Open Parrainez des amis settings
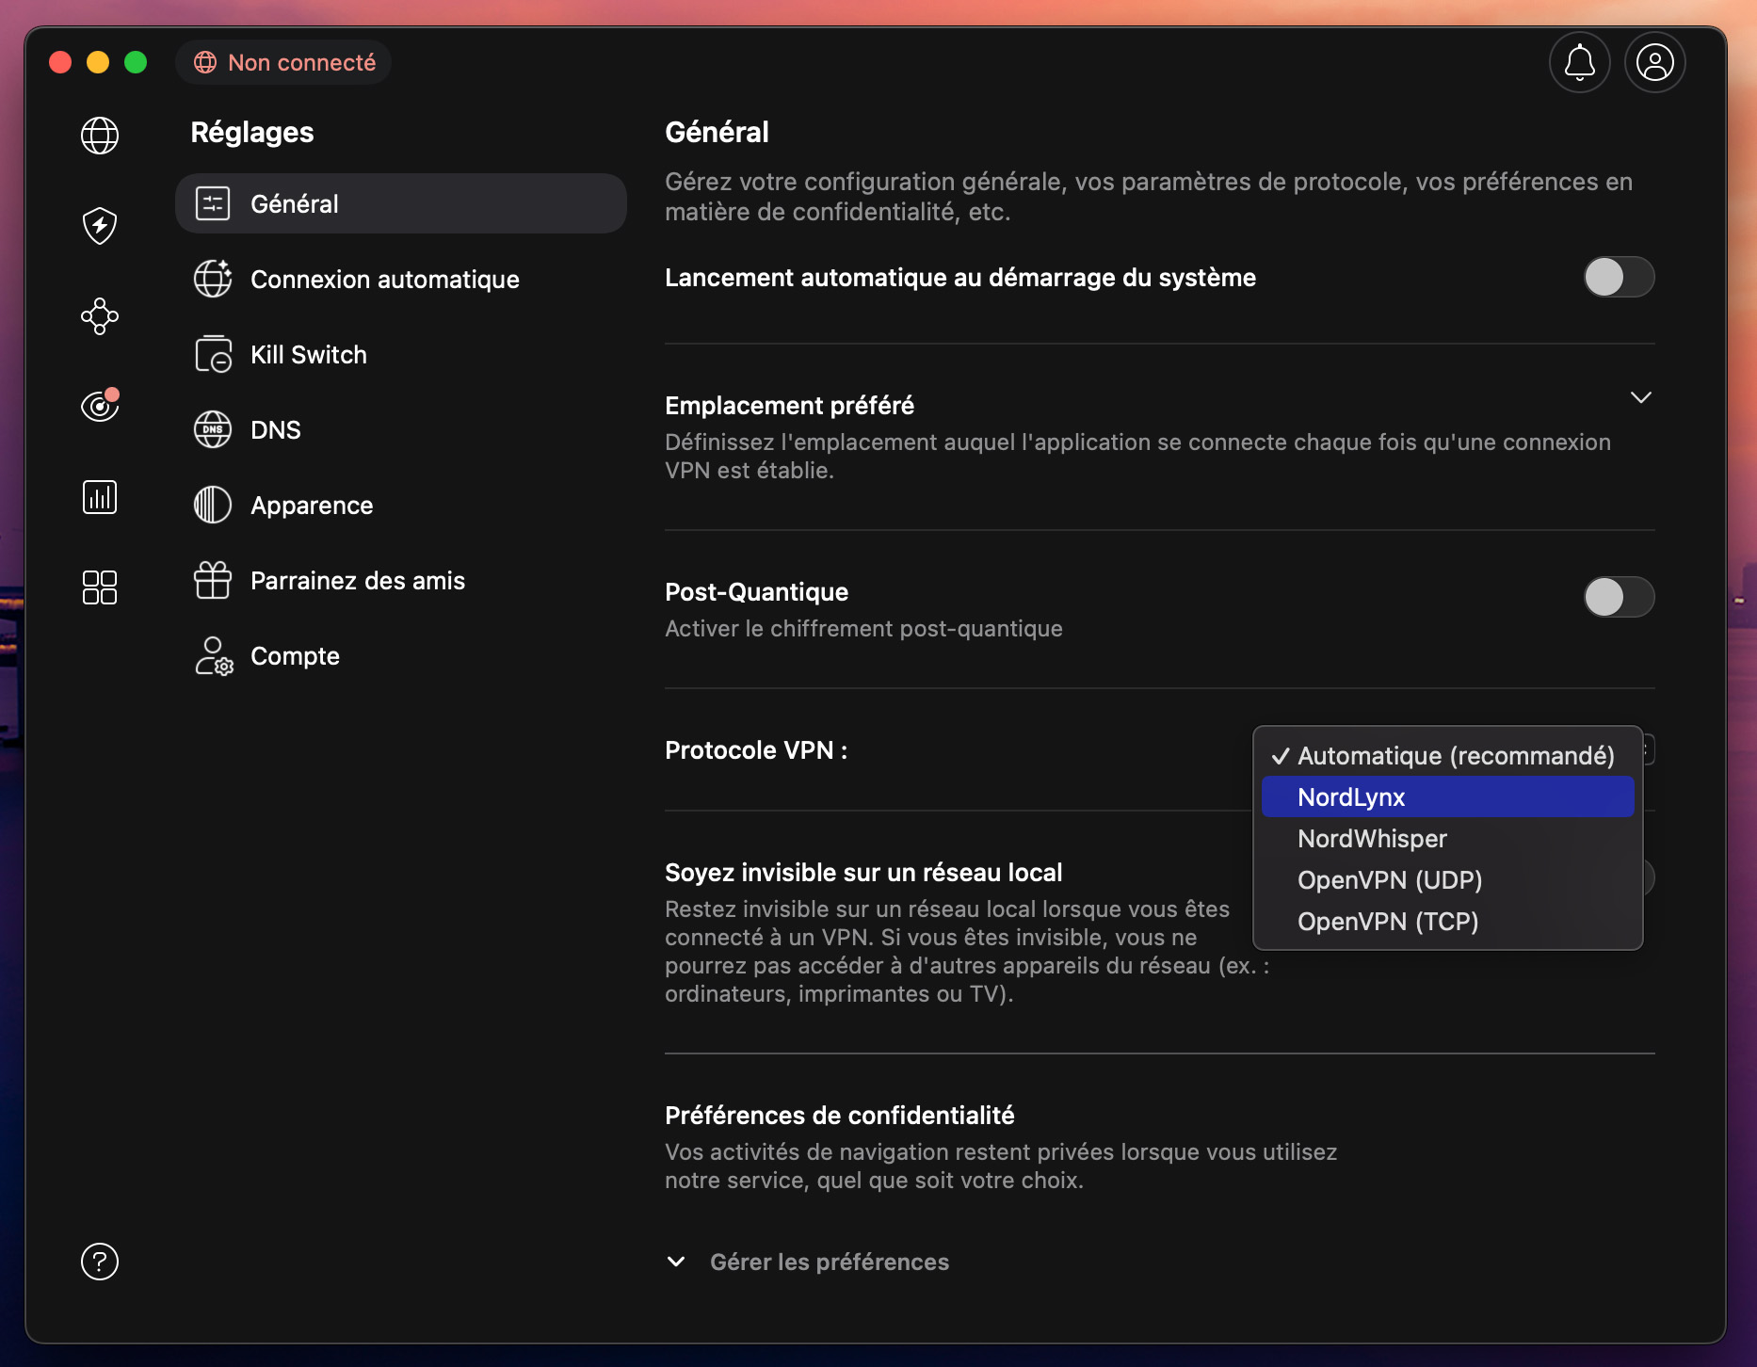The height and width of the screenshot is (1367, 1757). click(x=357, y=580)
